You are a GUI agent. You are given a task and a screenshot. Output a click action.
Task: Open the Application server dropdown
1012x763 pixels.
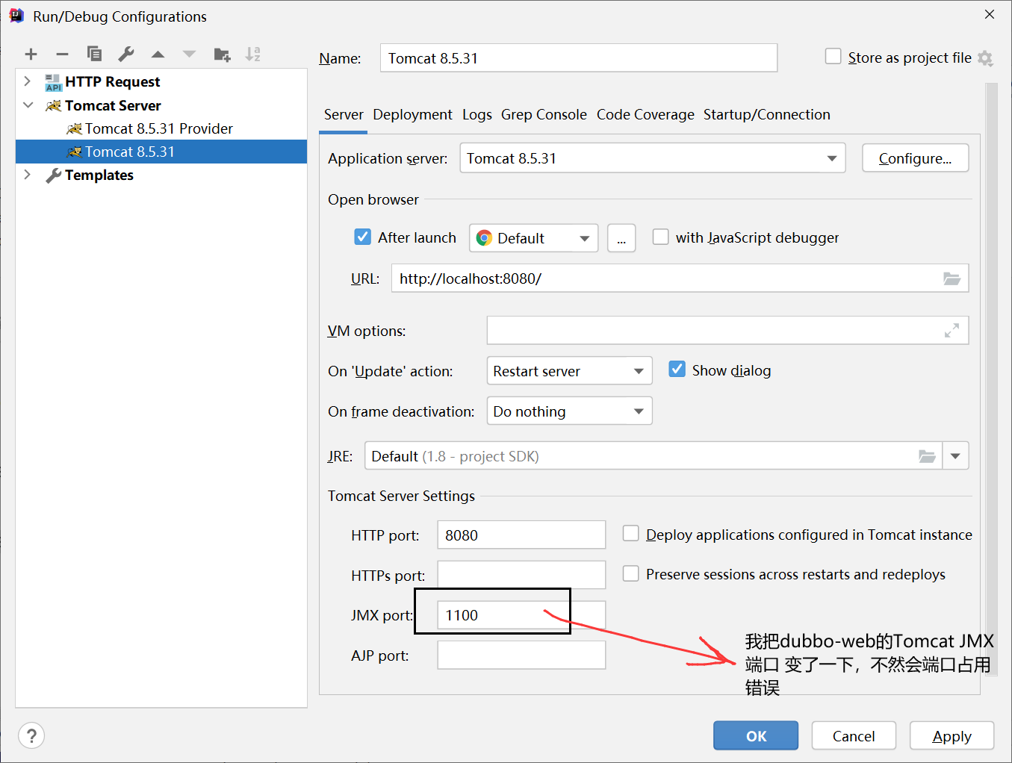click(x=652, y=158)
